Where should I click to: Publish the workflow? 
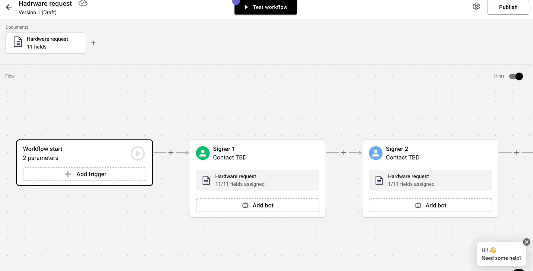coord(508,7)
